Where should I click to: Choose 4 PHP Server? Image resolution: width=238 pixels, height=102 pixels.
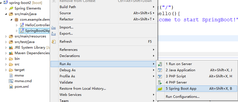click(x=197, y=82)
